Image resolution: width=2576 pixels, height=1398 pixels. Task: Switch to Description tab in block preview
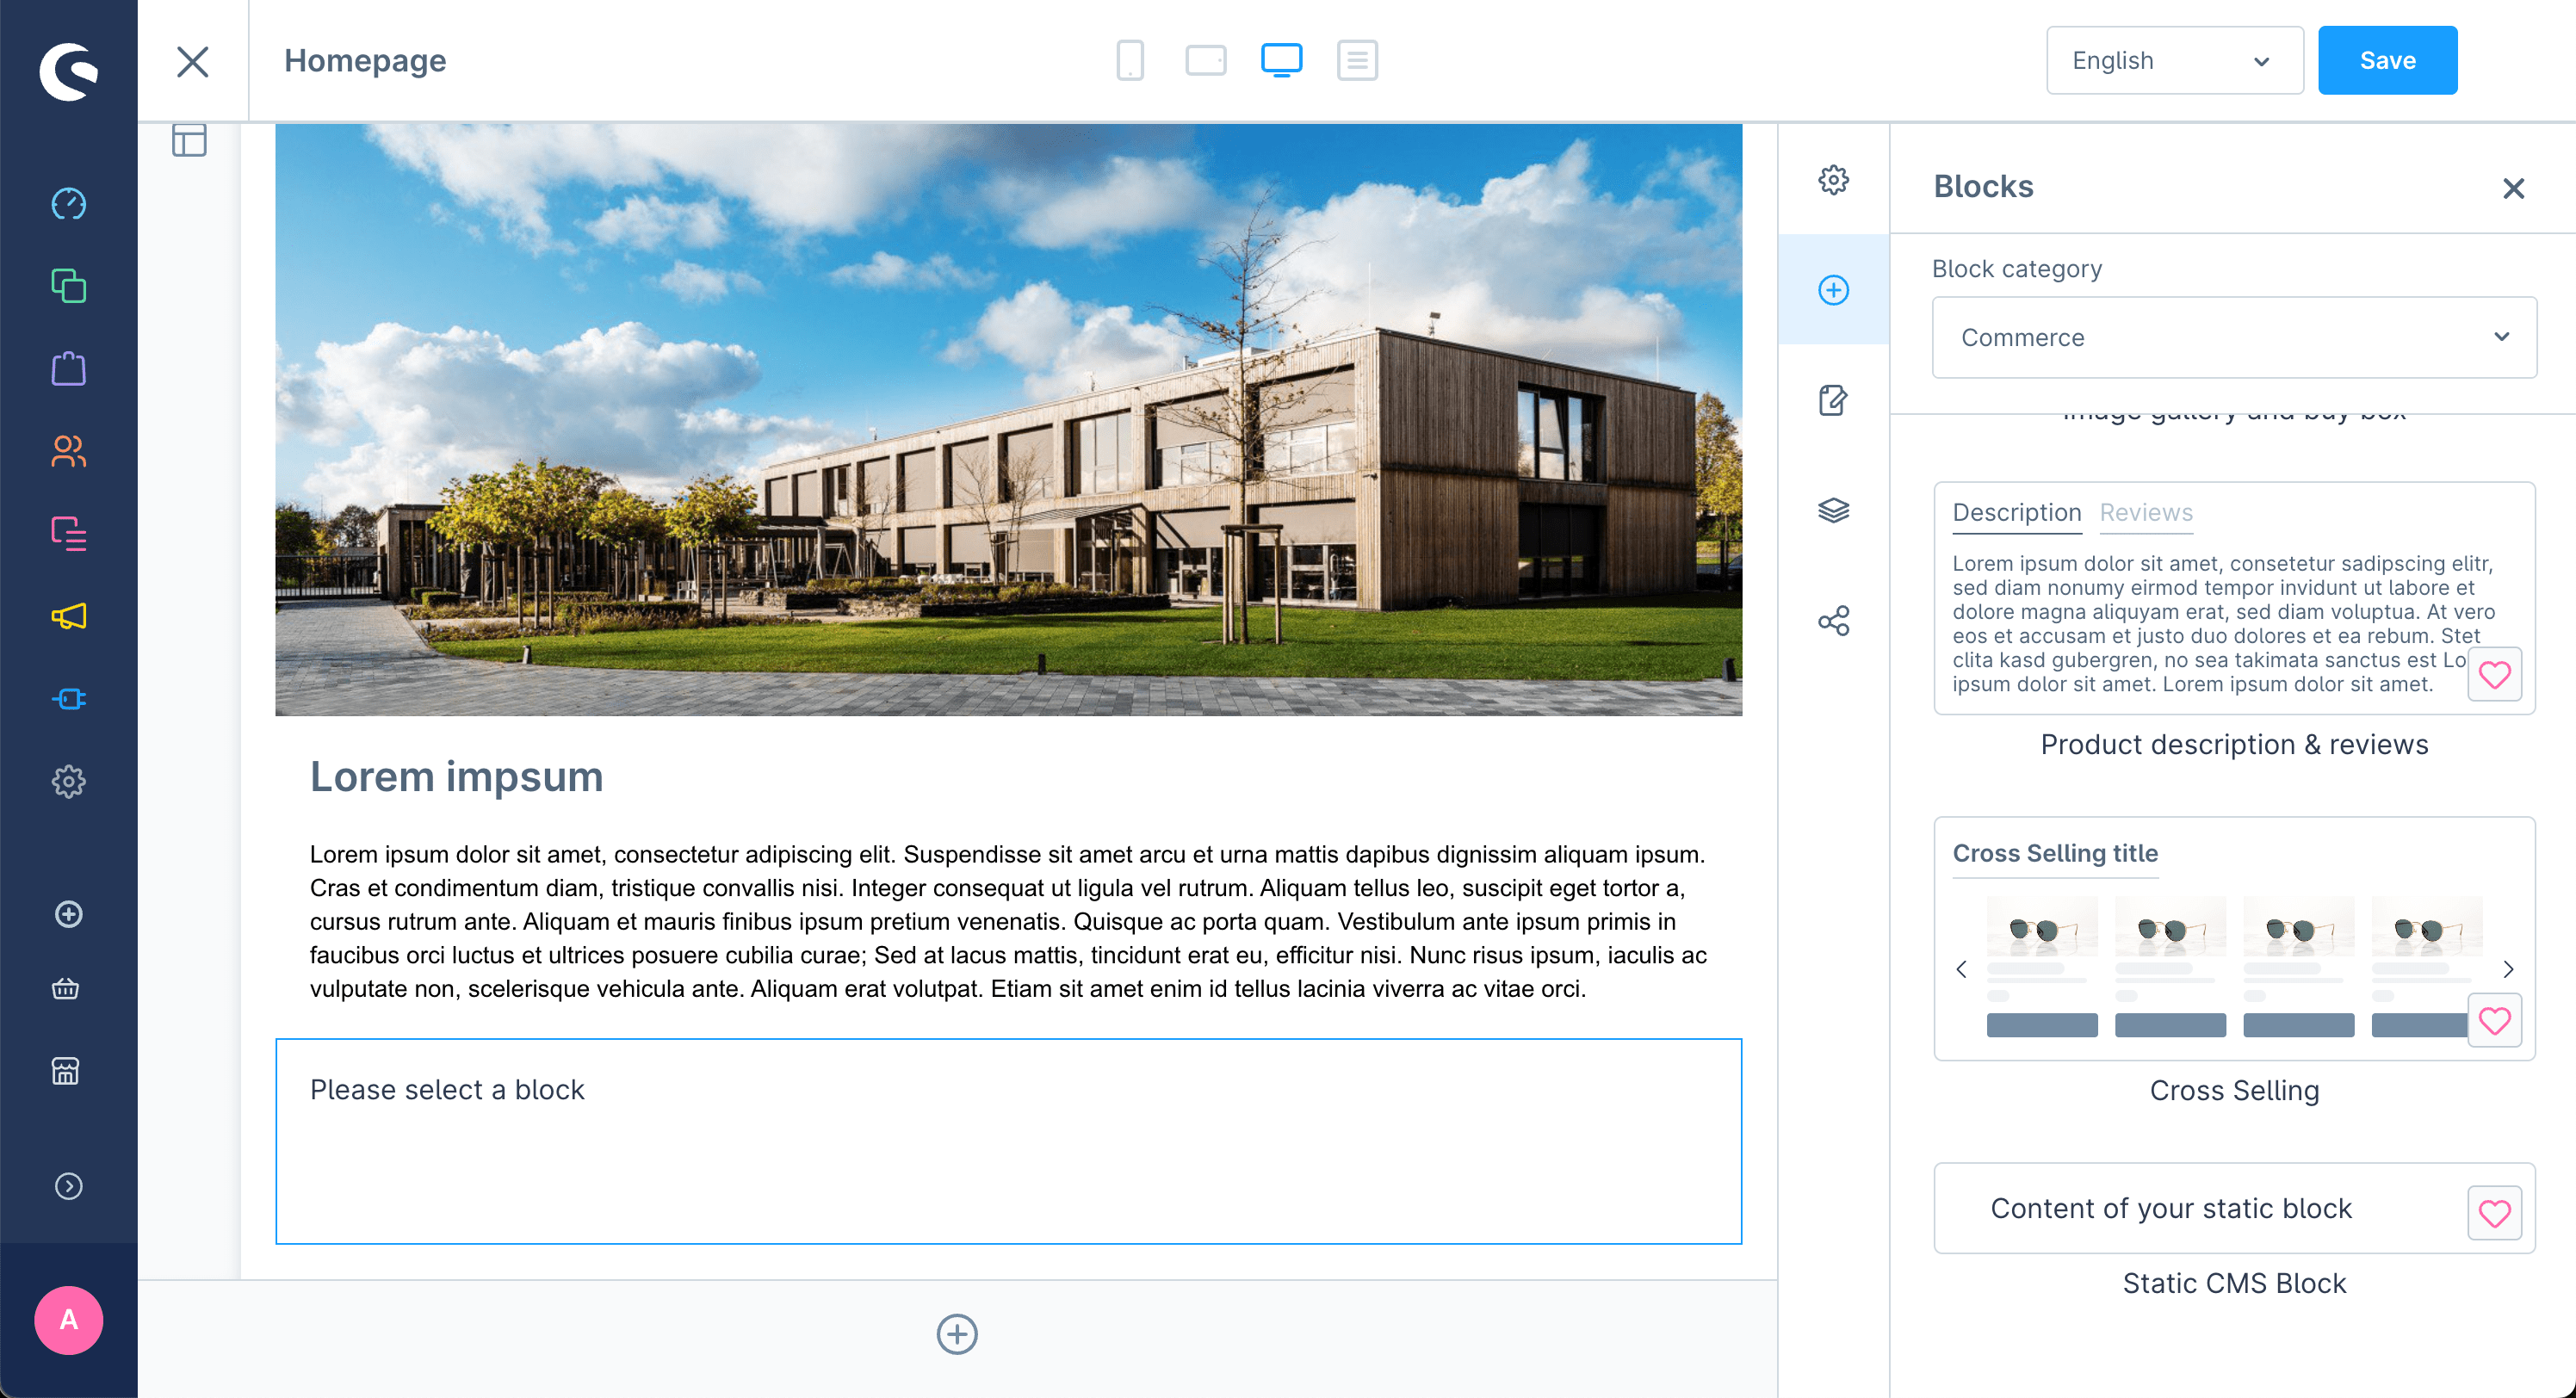point(2015,511)
